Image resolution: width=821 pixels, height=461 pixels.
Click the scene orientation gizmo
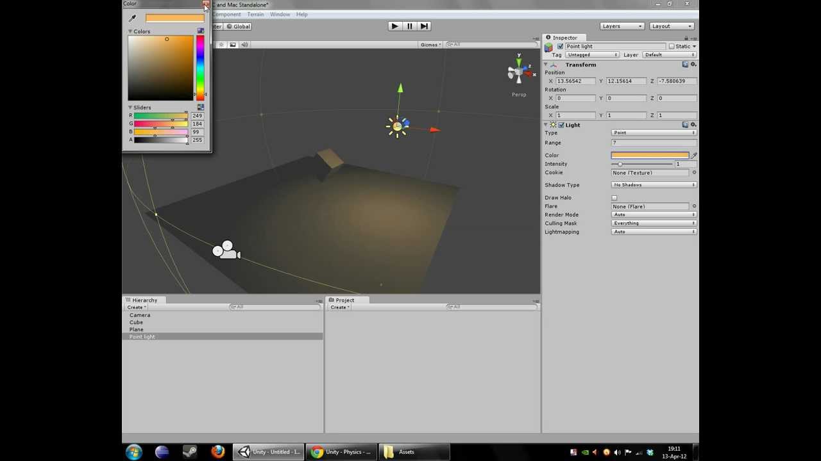click(520, 72)
